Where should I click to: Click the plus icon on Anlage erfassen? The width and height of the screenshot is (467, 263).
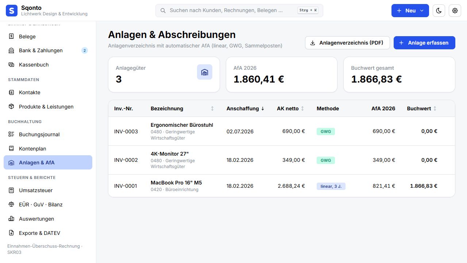(401, 43)
